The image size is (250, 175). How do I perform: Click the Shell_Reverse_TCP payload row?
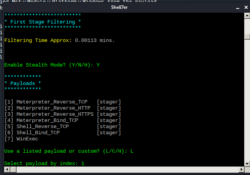coord(63,127)
